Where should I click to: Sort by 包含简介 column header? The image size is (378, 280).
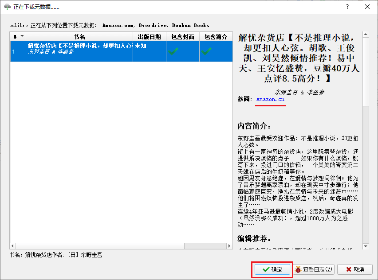[216, 37]
